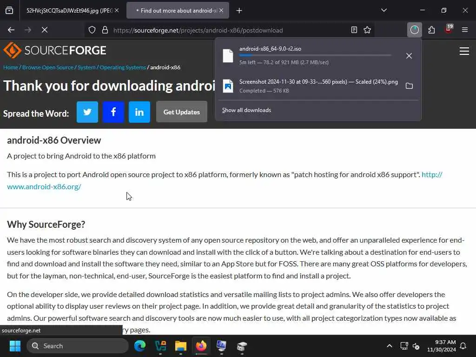Open Browse Open Source breadcrumb link
The image size is (476, 357).
(48, 67)
